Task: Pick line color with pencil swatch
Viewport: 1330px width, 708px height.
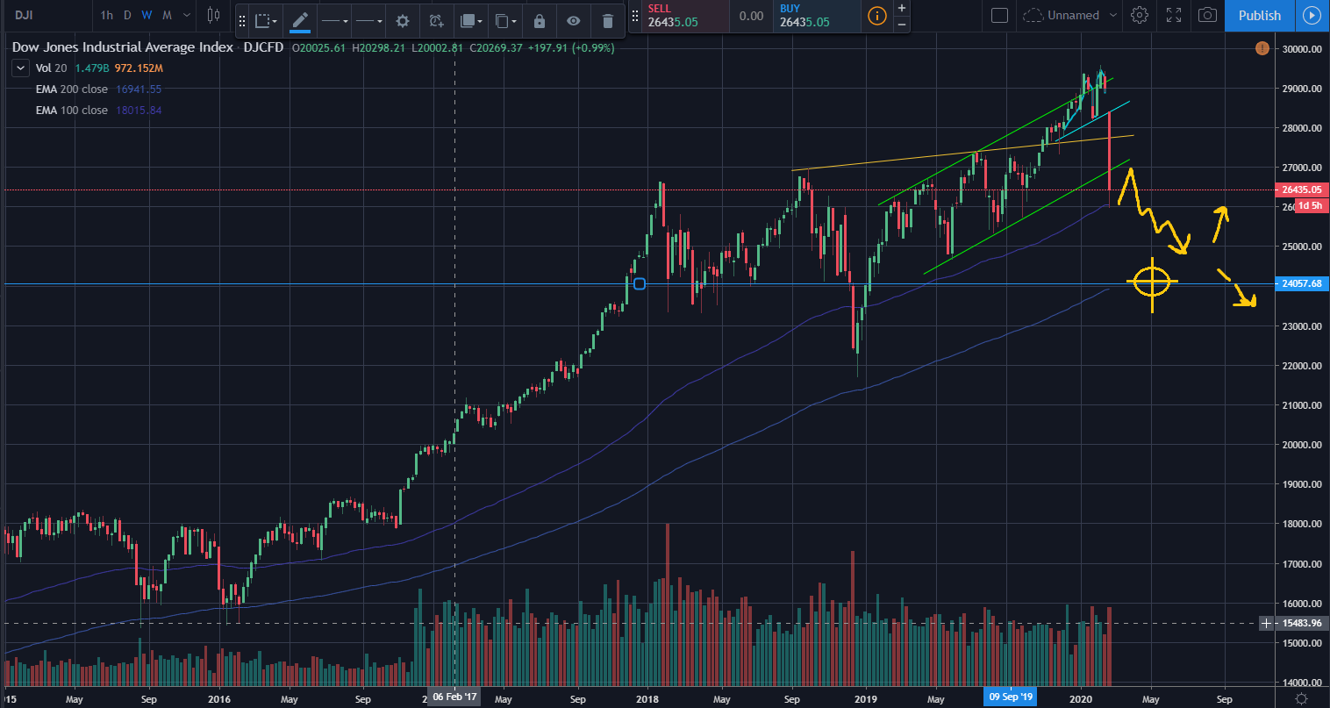Action: tap(300, 21)
